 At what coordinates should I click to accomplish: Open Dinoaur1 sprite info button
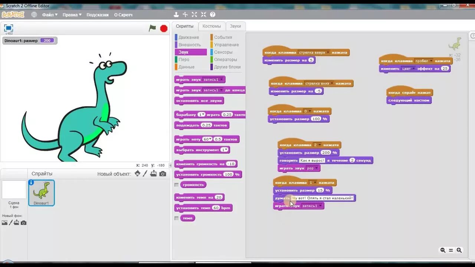pos(31,182)
